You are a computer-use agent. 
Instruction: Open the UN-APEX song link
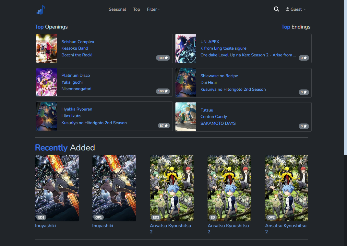click(x=209, y=41)
